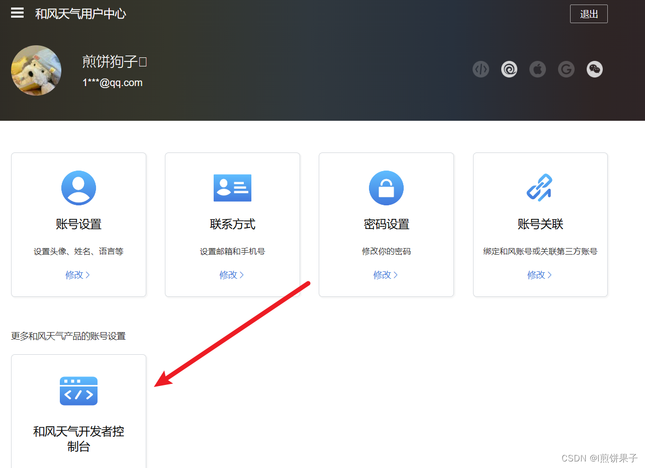Click the 退出 logout button
Viewport: 645px width, 468px height.
click(589, 14)
